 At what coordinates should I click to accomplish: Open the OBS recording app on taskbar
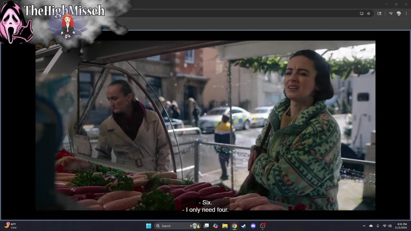coord(263,226)
